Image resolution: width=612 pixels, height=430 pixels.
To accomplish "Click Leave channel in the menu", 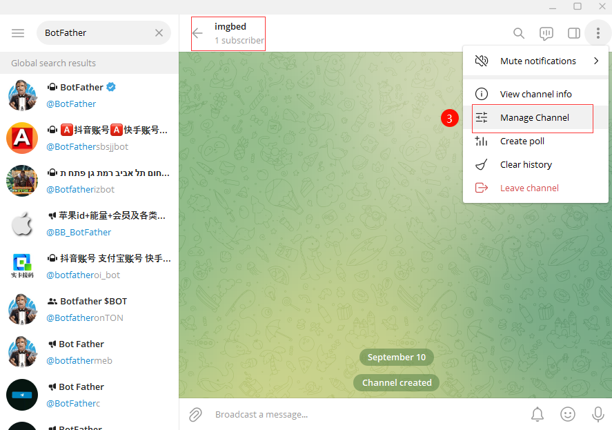I will pos(529,188).
